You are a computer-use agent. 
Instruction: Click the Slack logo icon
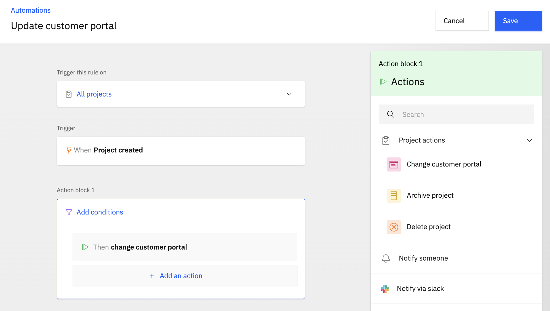[385, 289]
